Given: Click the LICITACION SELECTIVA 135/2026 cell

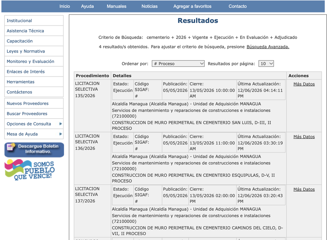Looking at the screenshot, I should click(x=92, y=106).
